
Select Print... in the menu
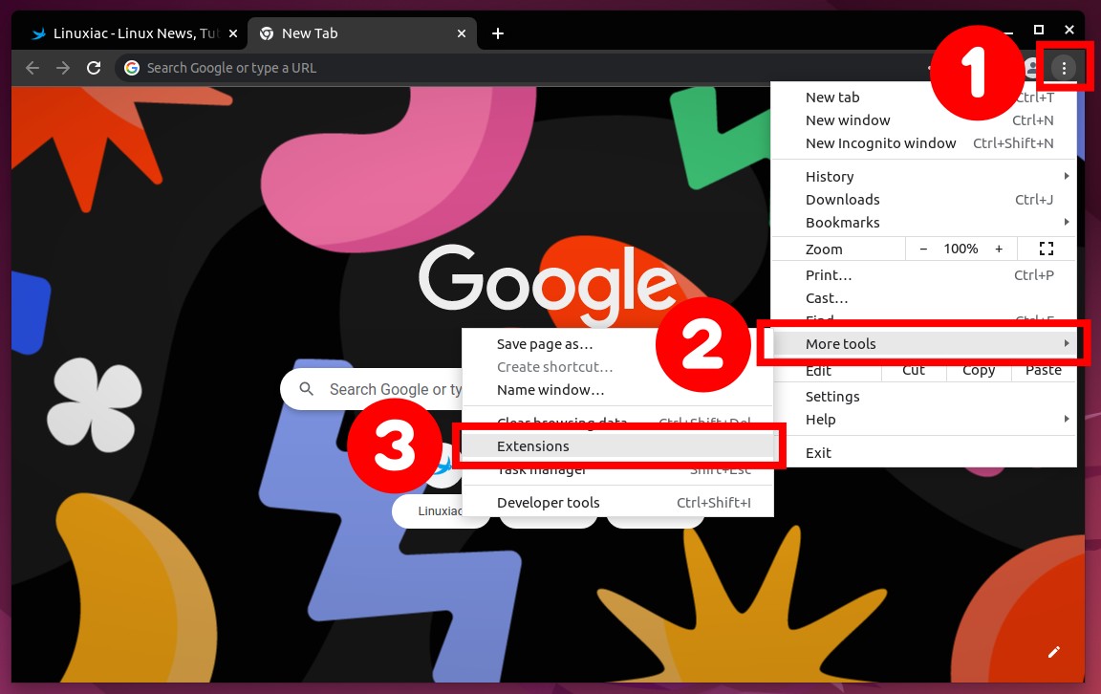pos(923,275)
